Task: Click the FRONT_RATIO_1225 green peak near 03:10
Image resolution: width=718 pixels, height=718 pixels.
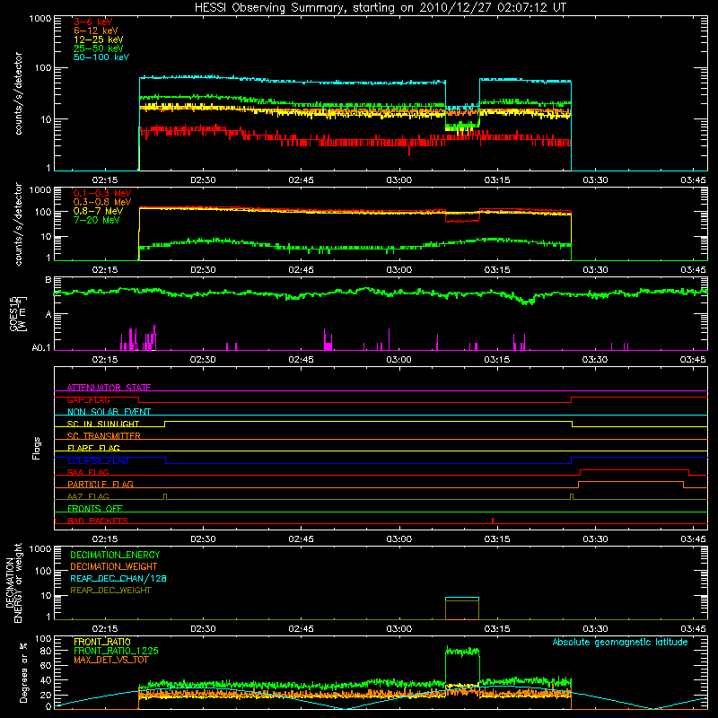Action: point(462,652)
